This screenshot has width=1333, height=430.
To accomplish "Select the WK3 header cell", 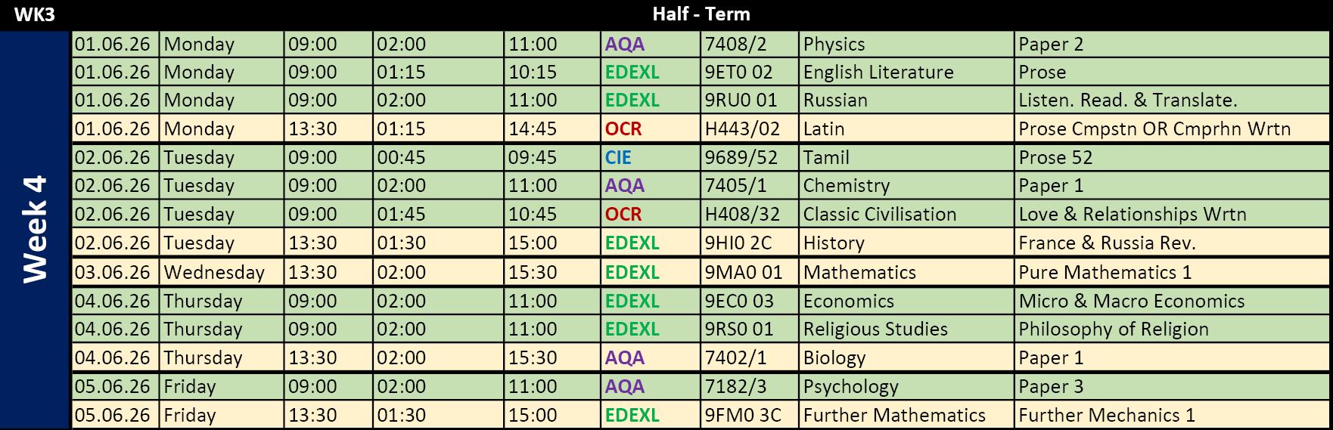I will coord(35,14).
